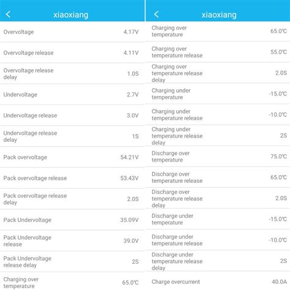
Task: Select the Overvoltage release row
Action: [x=72, y=53]
